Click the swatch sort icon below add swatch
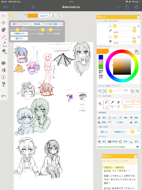 pyautogui.click(x=101, y=77)
